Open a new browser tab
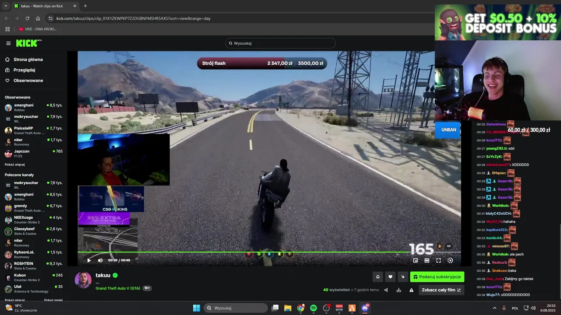The width and height of the screenshot is (561, 315). pos(85,6)
